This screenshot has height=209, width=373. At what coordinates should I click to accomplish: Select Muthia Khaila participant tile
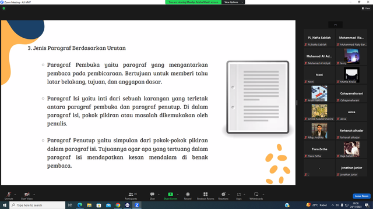click(x=351, y=75)
